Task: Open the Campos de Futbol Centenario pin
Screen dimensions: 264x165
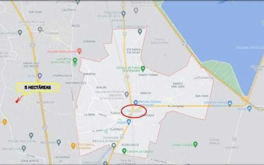Action: point(143,68)
